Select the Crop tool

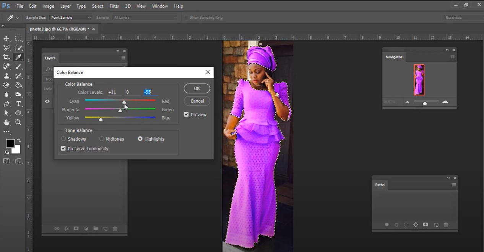[6, 57]
